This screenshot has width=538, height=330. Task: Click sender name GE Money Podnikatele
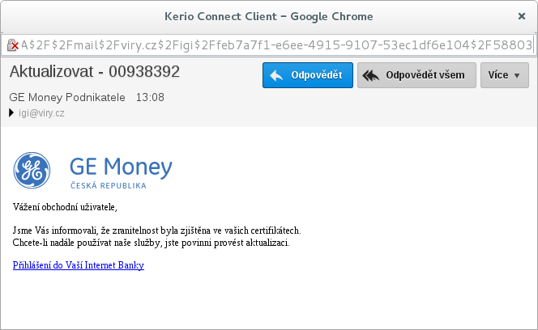coord(67,97)
